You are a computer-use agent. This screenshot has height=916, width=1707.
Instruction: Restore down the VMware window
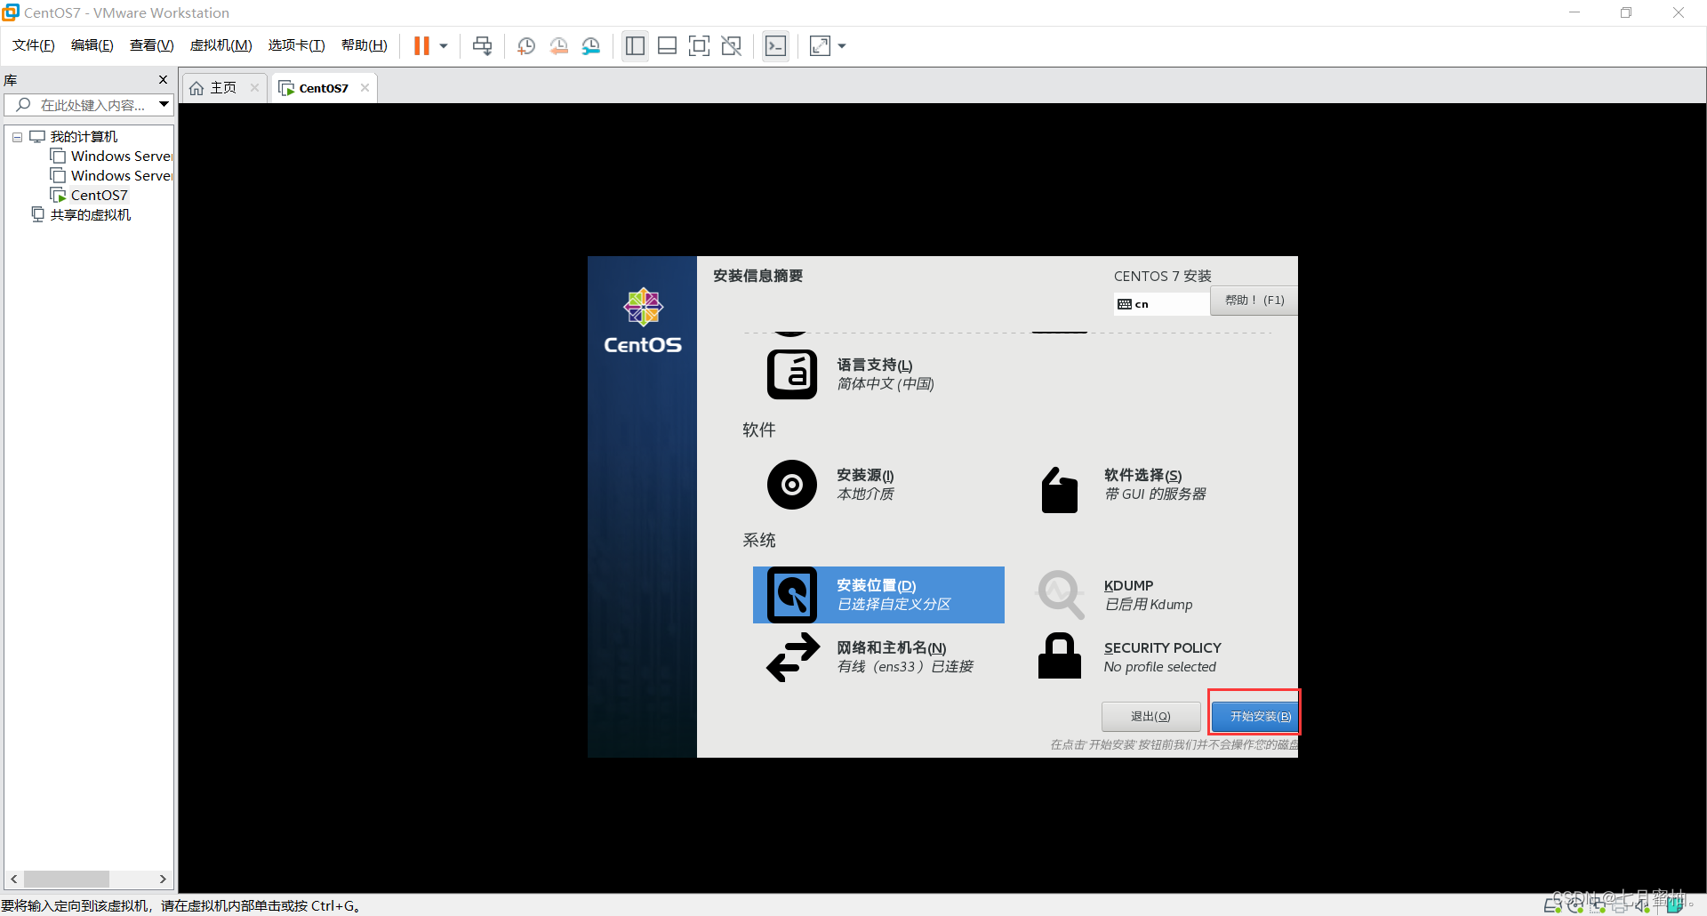[x=1626, y=12]
